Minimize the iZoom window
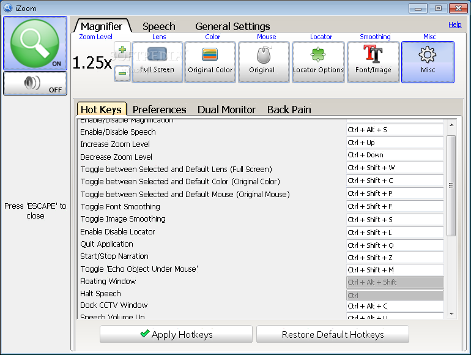The height and width of the screenshot is (355, 471). click(418, 9)
